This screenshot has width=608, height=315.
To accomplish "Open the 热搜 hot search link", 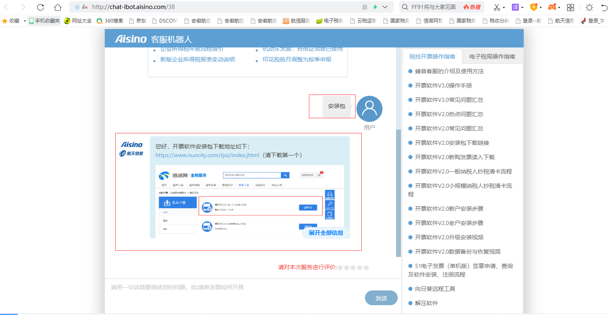I will (472, 7).
